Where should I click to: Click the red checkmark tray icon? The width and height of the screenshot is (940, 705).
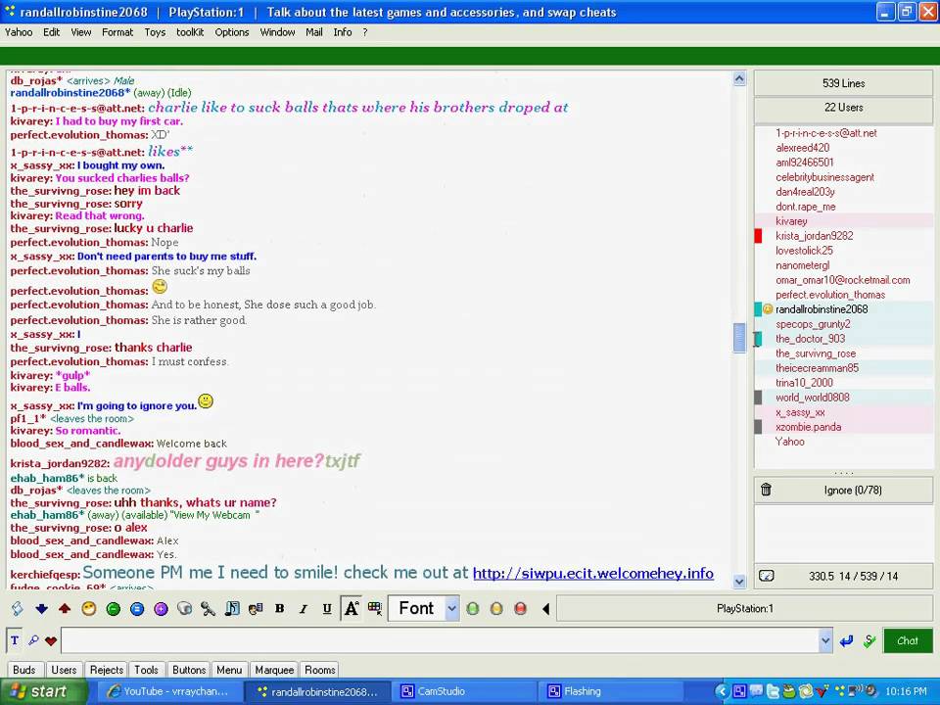click(822, 691)
